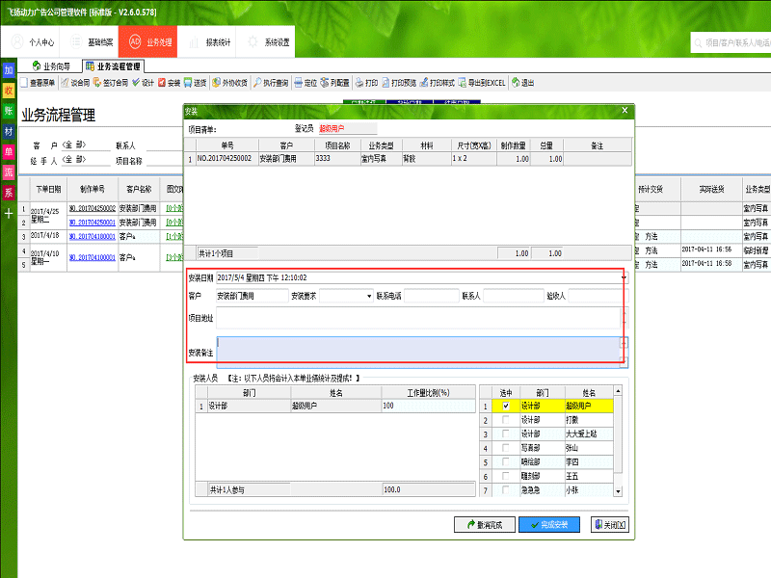Click 退出 exit toolbar button
Image resolution: width=771 pixels, height=578 pixels.
coord(522,83)
